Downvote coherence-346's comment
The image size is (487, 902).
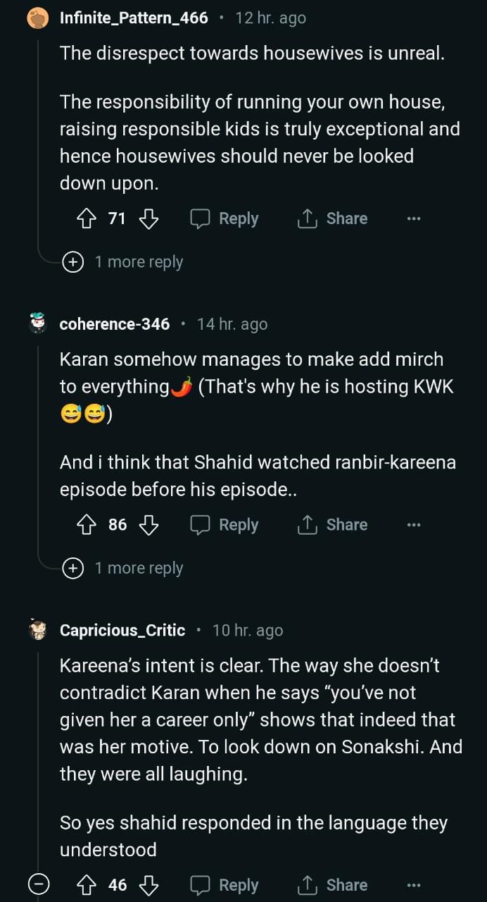point(148,525)
